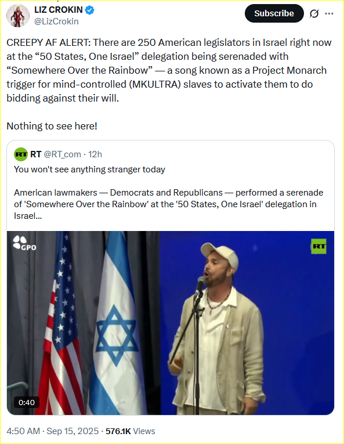Screen dimensions: 344x444
Task: Click the RT account name in quote
Action: tap(36, 154)
